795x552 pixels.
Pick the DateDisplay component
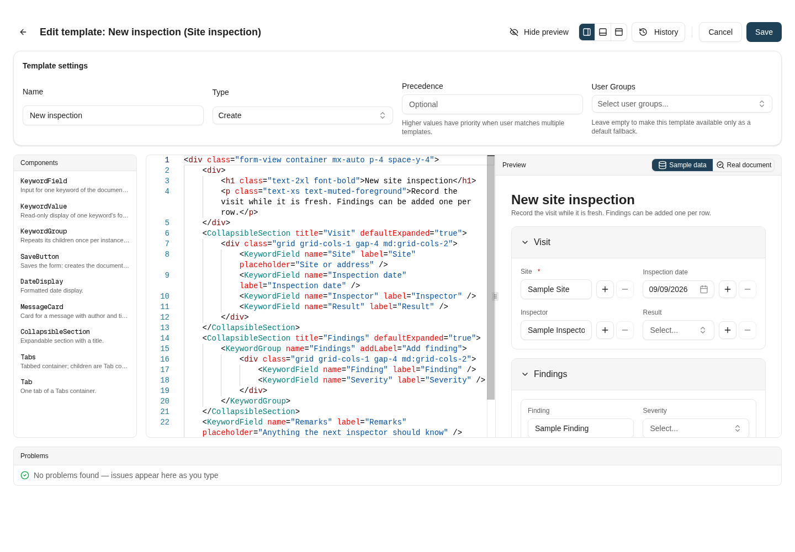75,285
